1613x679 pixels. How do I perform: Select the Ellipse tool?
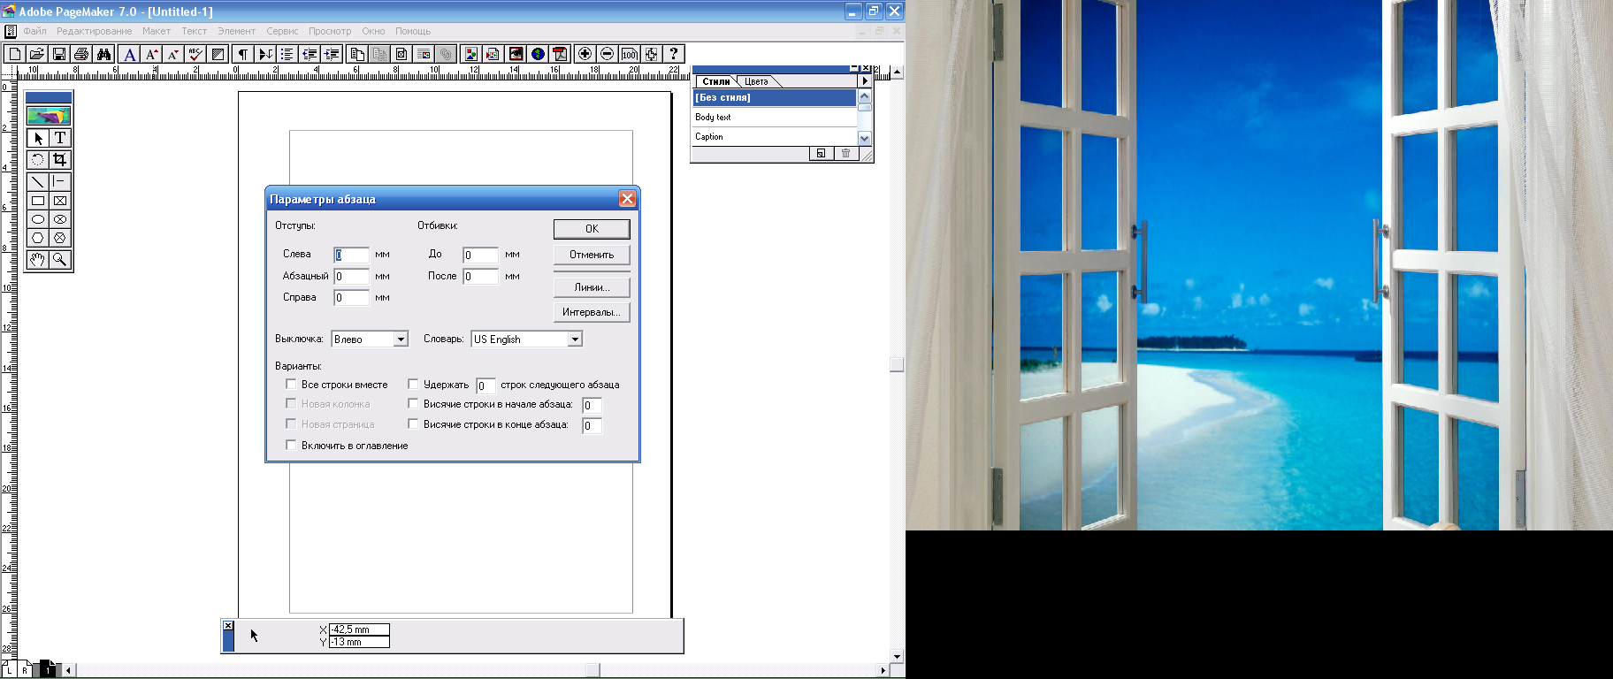pyautogui.click(x=38, y=219)
